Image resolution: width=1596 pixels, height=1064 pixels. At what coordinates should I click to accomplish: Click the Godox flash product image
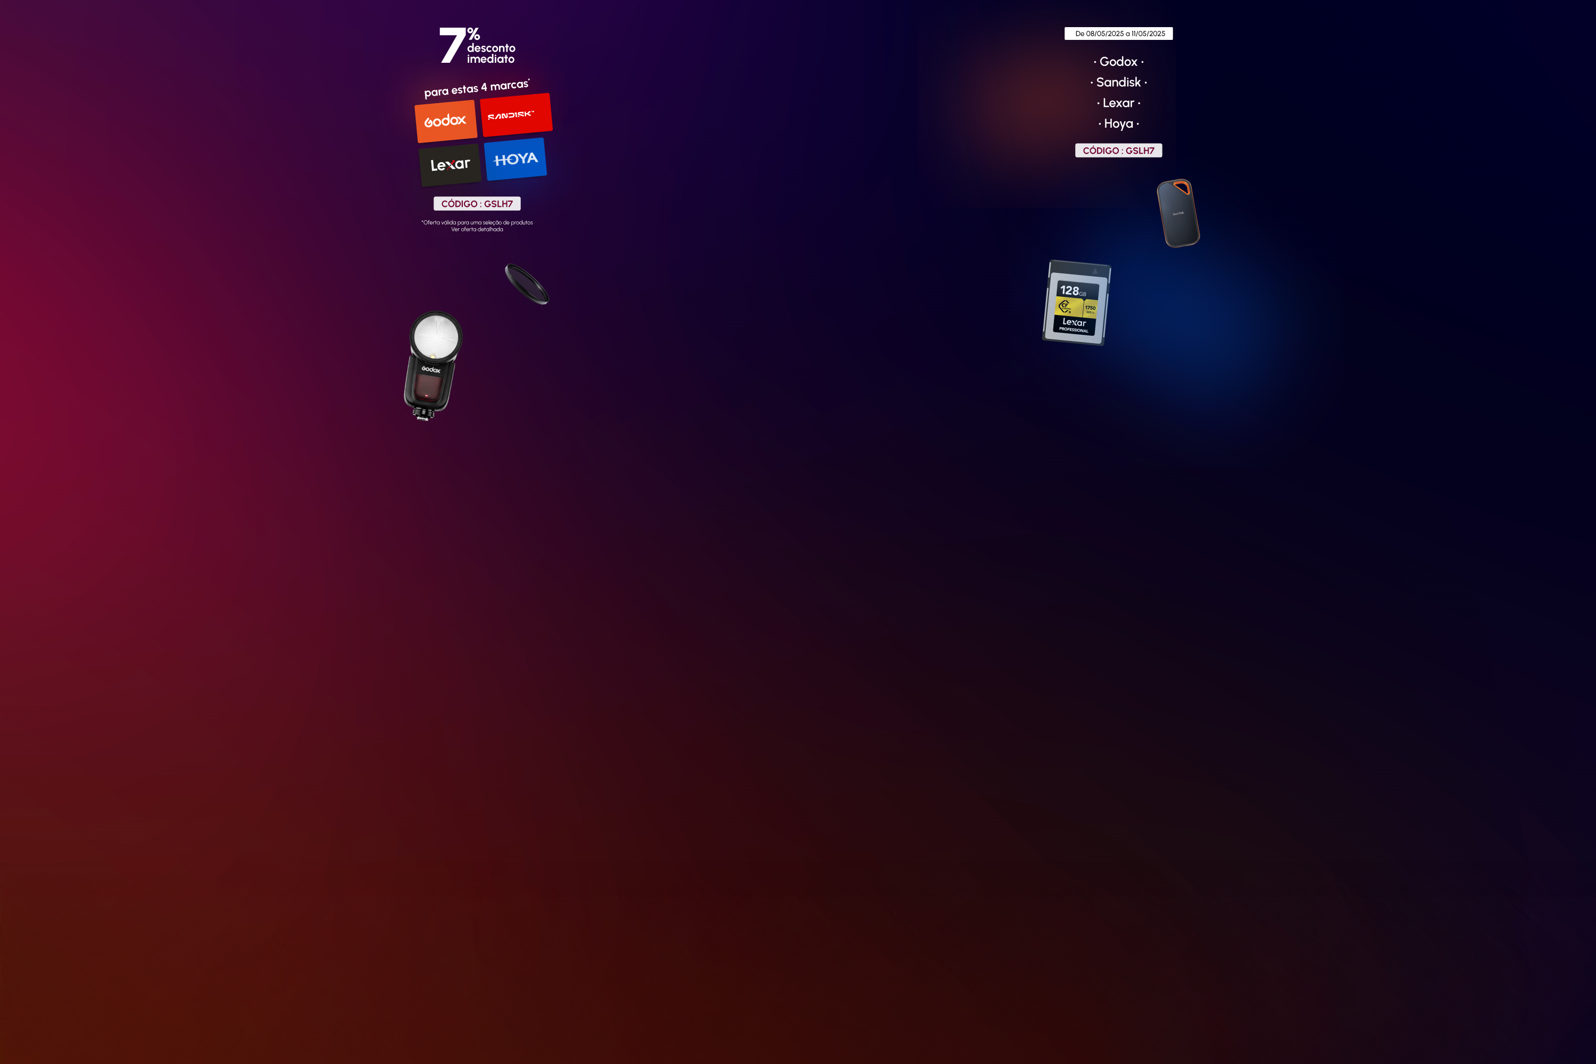(x=433, y=366)
